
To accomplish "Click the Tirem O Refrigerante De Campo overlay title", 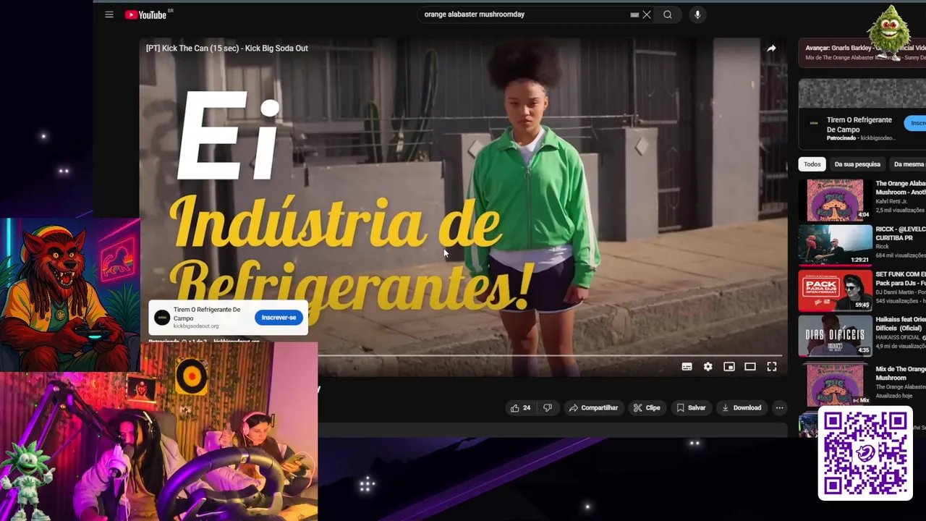I will (x=207, y=313).
